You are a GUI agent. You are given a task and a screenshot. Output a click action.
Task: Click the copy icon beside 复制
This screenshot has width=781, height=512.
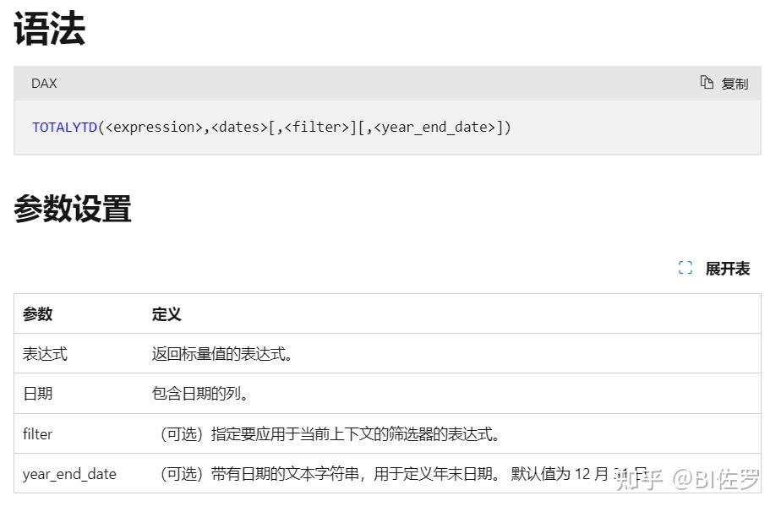click(707, 83)
